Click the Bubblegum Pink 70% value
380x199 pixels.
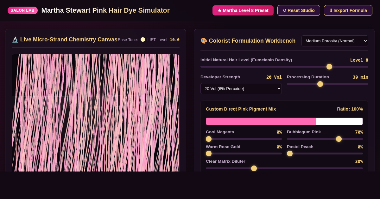pos(359,132)
